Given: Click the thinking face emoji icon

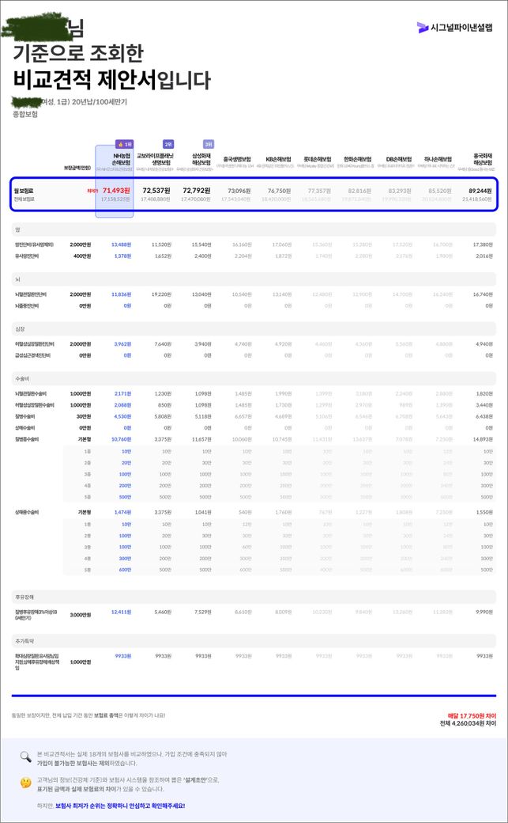Looking at the screenshot, I should click(26, 783).
